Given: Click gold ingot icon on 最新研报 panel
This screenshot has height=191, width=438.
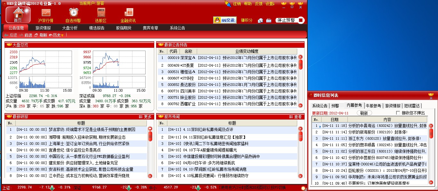Looking at the screenshot, I should click(x=9, y=117).
